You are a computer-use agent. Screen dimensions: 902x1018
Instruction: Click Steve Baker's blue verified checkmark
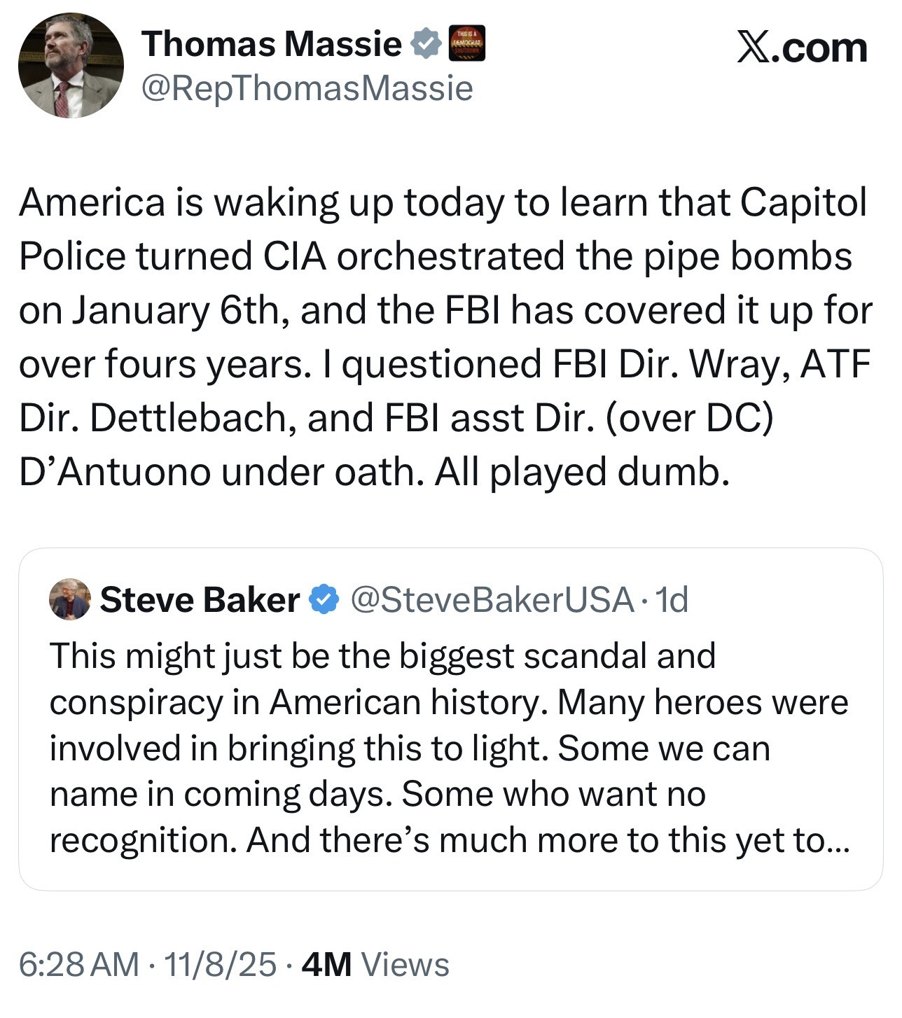[324, 600]
